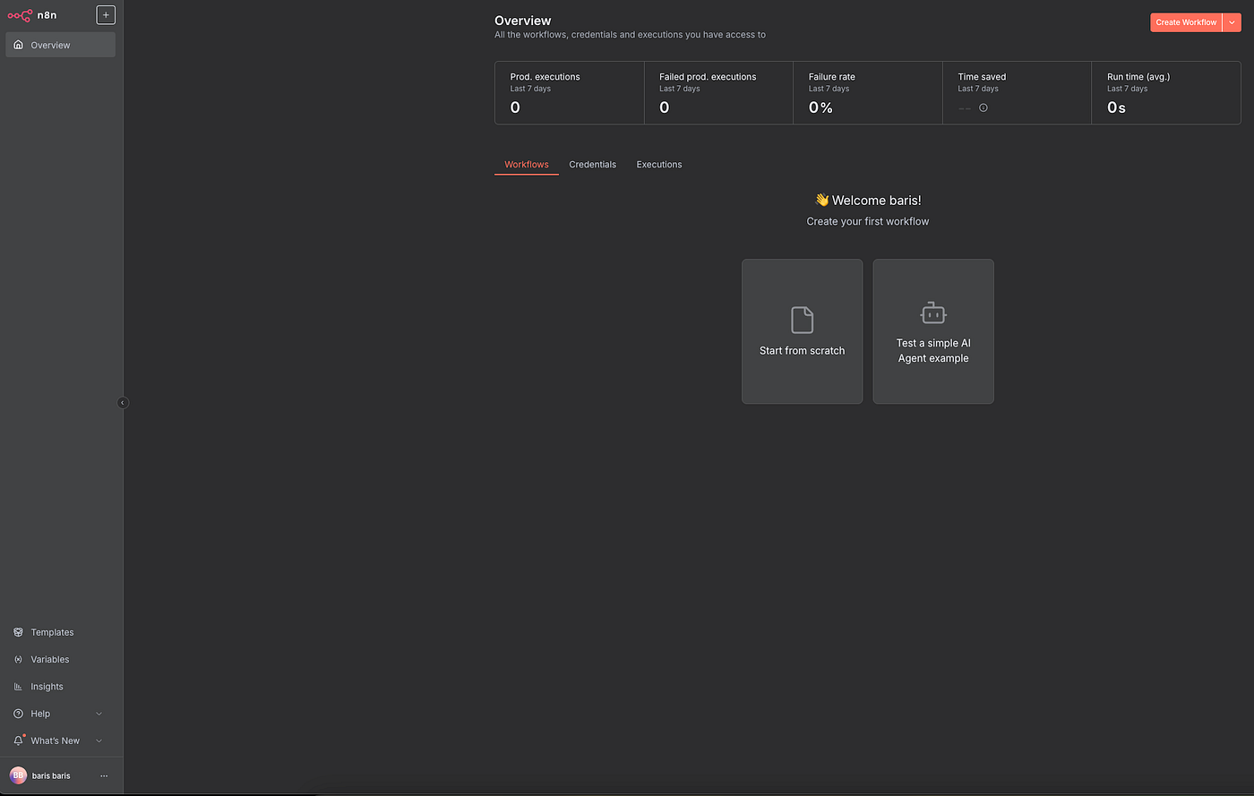Click the What's New bell icon

(x=18, y=740)
